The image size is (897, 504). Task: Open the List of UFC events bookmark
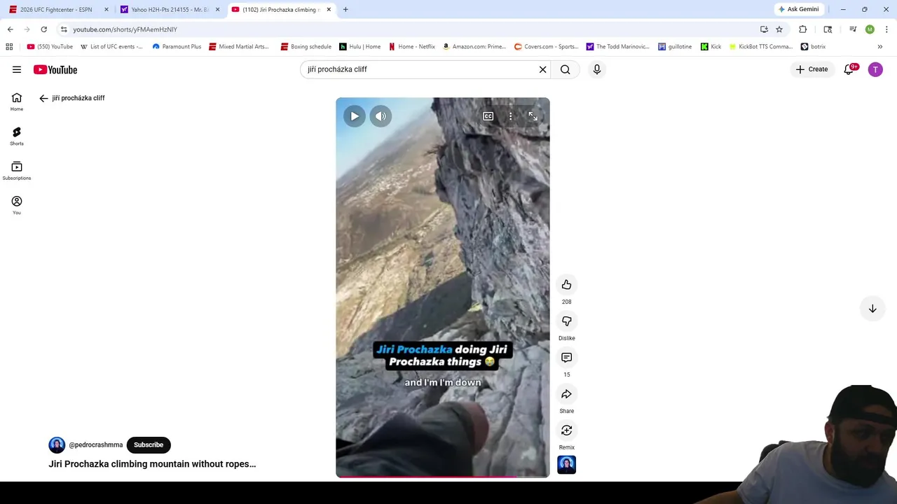pos(112,47)
